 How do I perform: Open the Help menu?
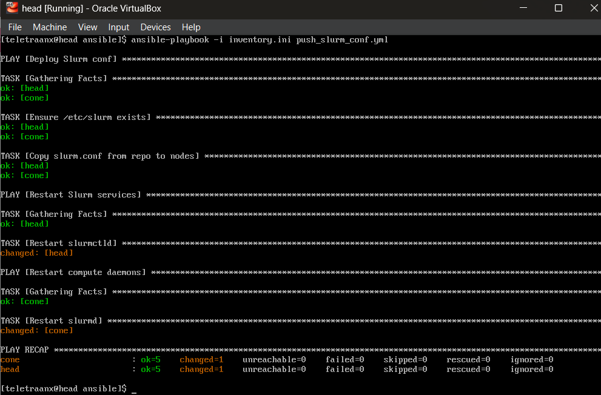click(x=191, y=27)
